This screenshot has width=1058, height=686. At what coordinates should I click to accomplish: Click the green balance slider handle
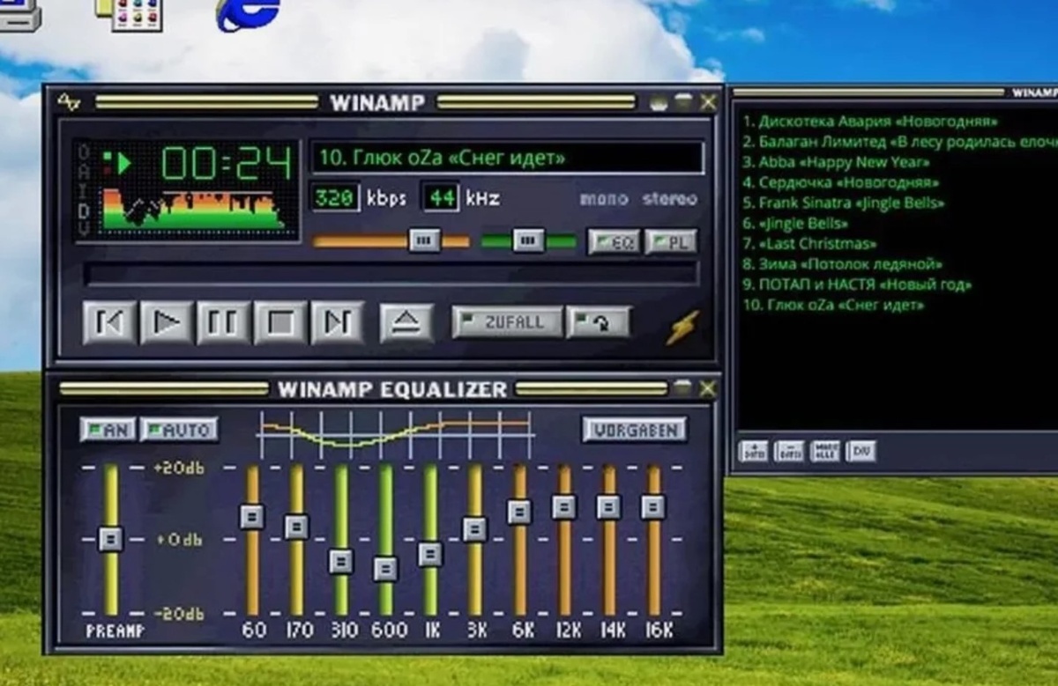point(528,240)
